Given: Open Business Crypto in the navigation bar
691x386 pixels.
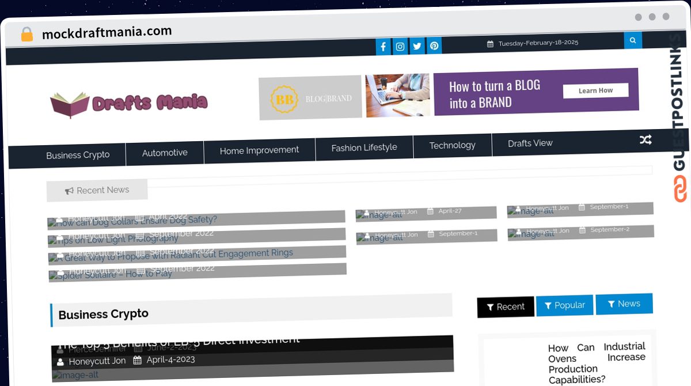Looking at the screenshot, I should click(78, 156).
